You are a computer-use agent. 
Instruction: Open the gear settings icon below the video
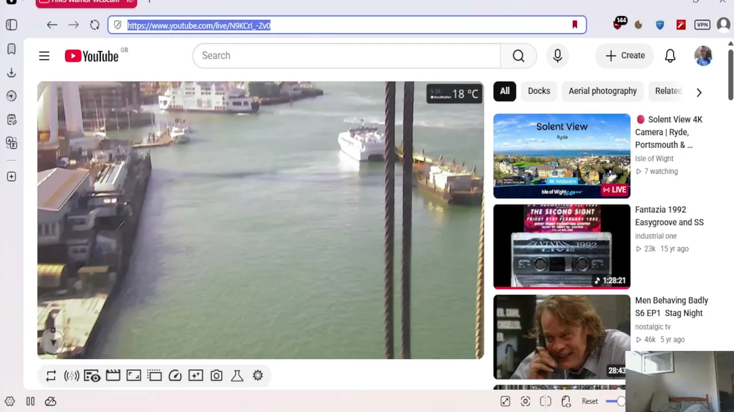(257, 375)
